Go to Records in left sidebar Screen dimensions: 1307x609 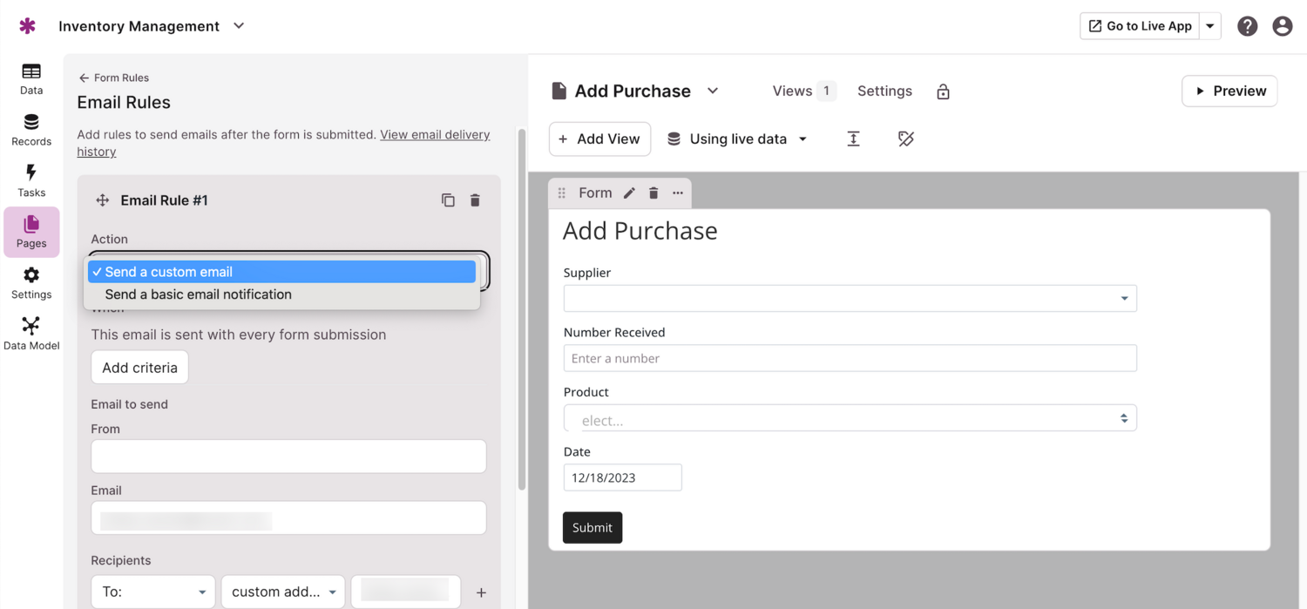click(31, 129)
